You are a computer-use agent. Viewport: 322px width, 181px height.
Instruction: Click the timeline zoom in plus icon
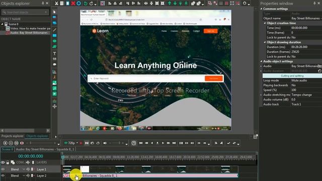5,143
